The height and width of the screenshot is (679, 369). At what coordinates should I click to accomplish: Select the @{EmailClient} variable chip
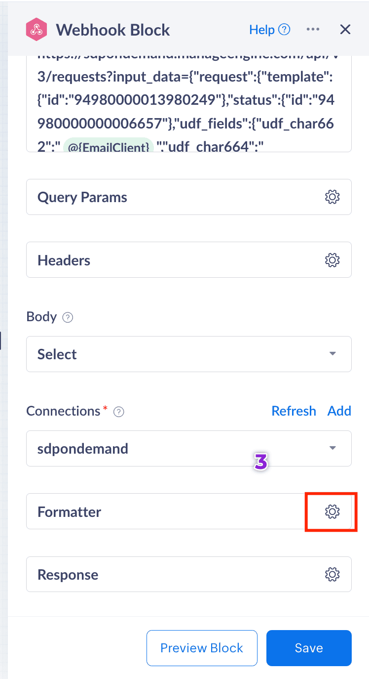108,147
